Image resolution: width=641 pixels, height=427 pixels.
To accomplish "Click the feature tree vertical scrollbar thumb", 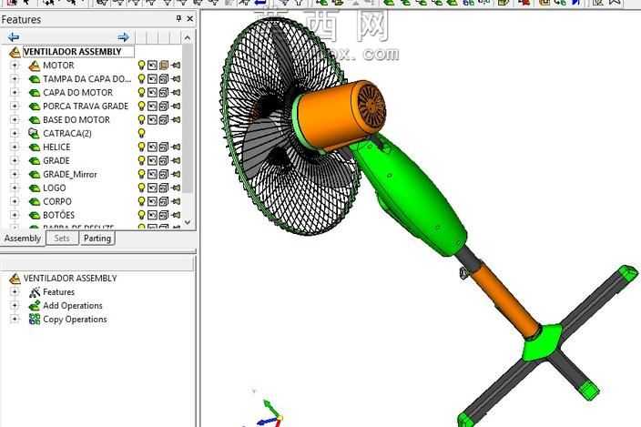I will click(188, 117).
